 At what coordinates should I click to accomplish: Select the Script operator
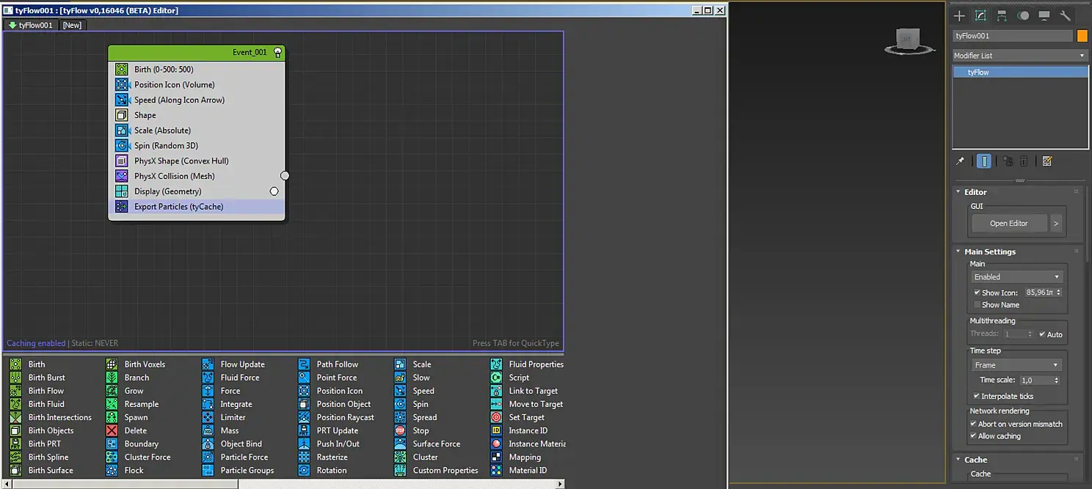(x=510, y=378)
